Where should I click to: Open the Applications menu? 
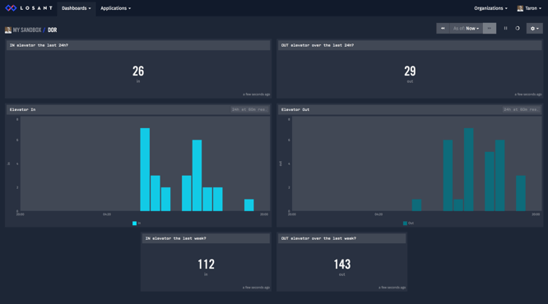click(x=116, y=8)
